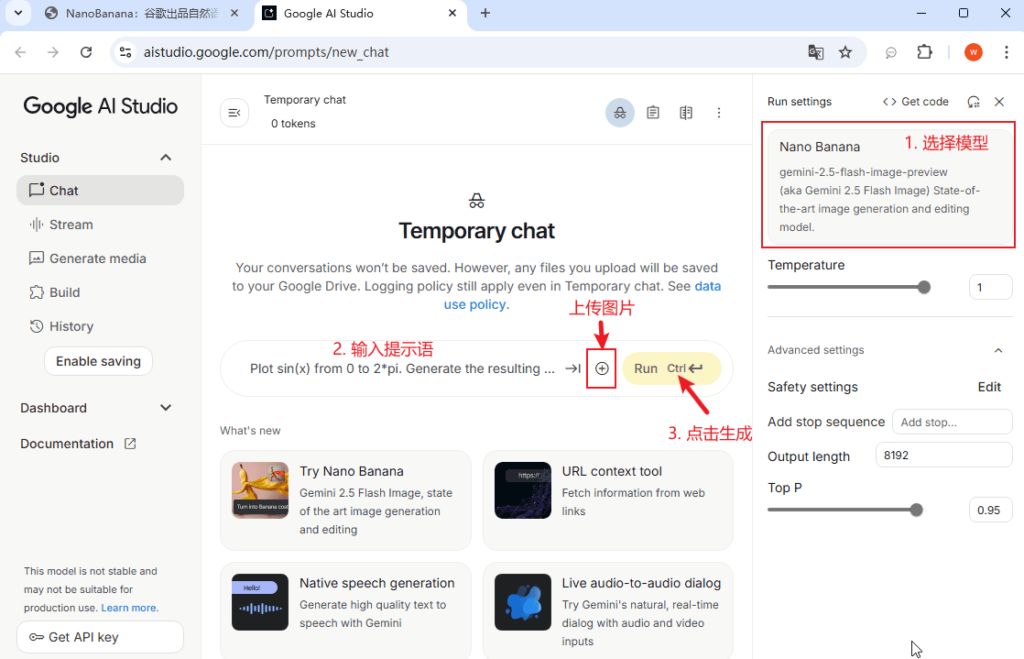The image size is (1024, 659).
Task: Bookmark this page with star icon
Action: (845, 52)
